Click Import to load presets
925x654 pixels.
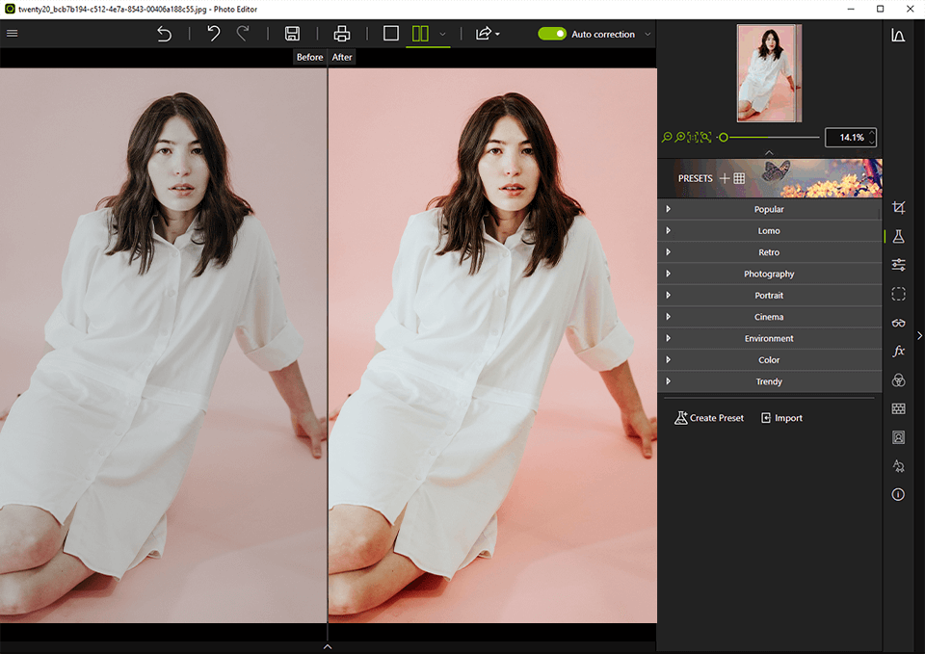tap(781, 418)
